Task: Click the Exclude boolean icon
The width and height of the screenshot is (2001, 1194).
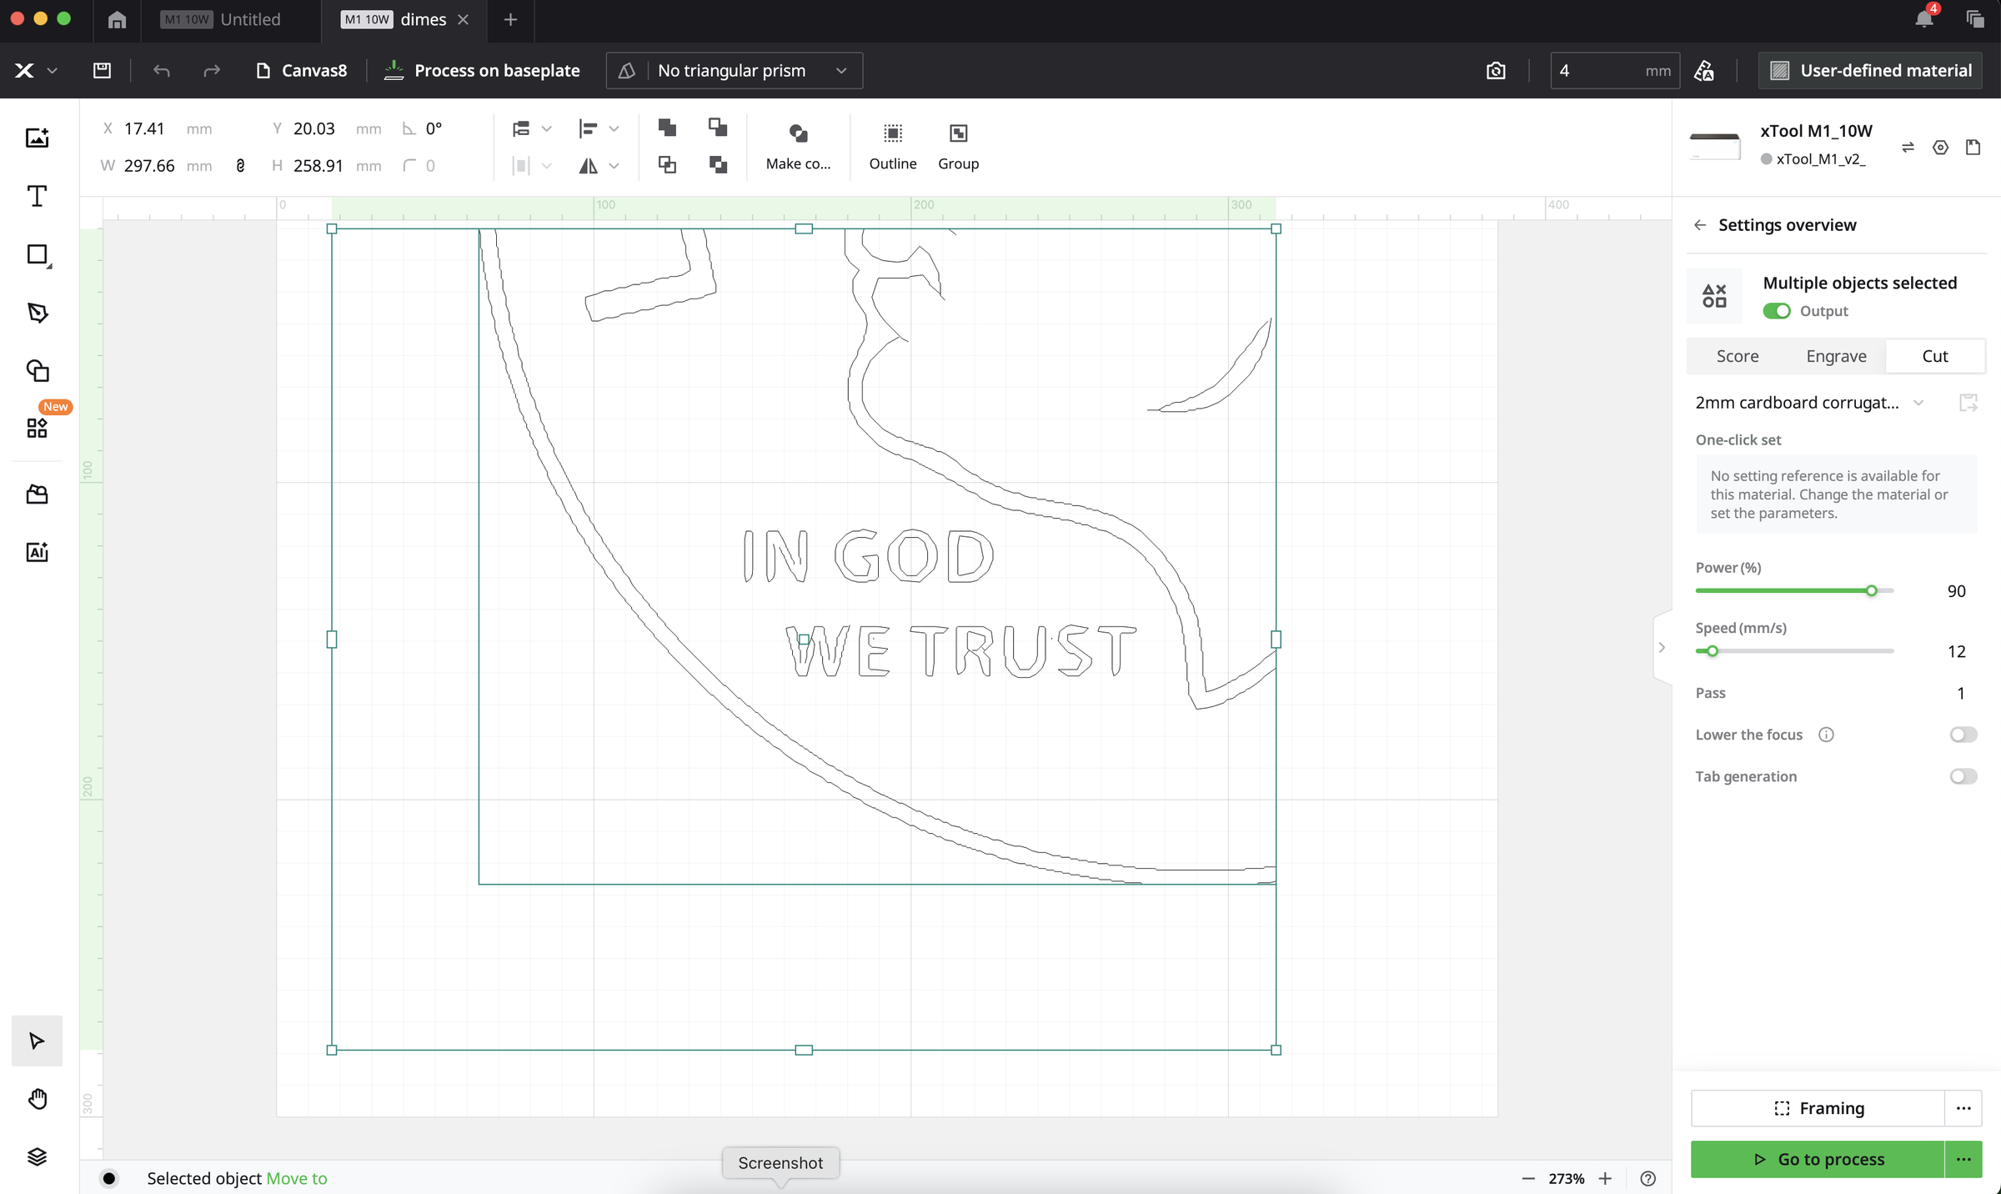Action: pos(717,164)
